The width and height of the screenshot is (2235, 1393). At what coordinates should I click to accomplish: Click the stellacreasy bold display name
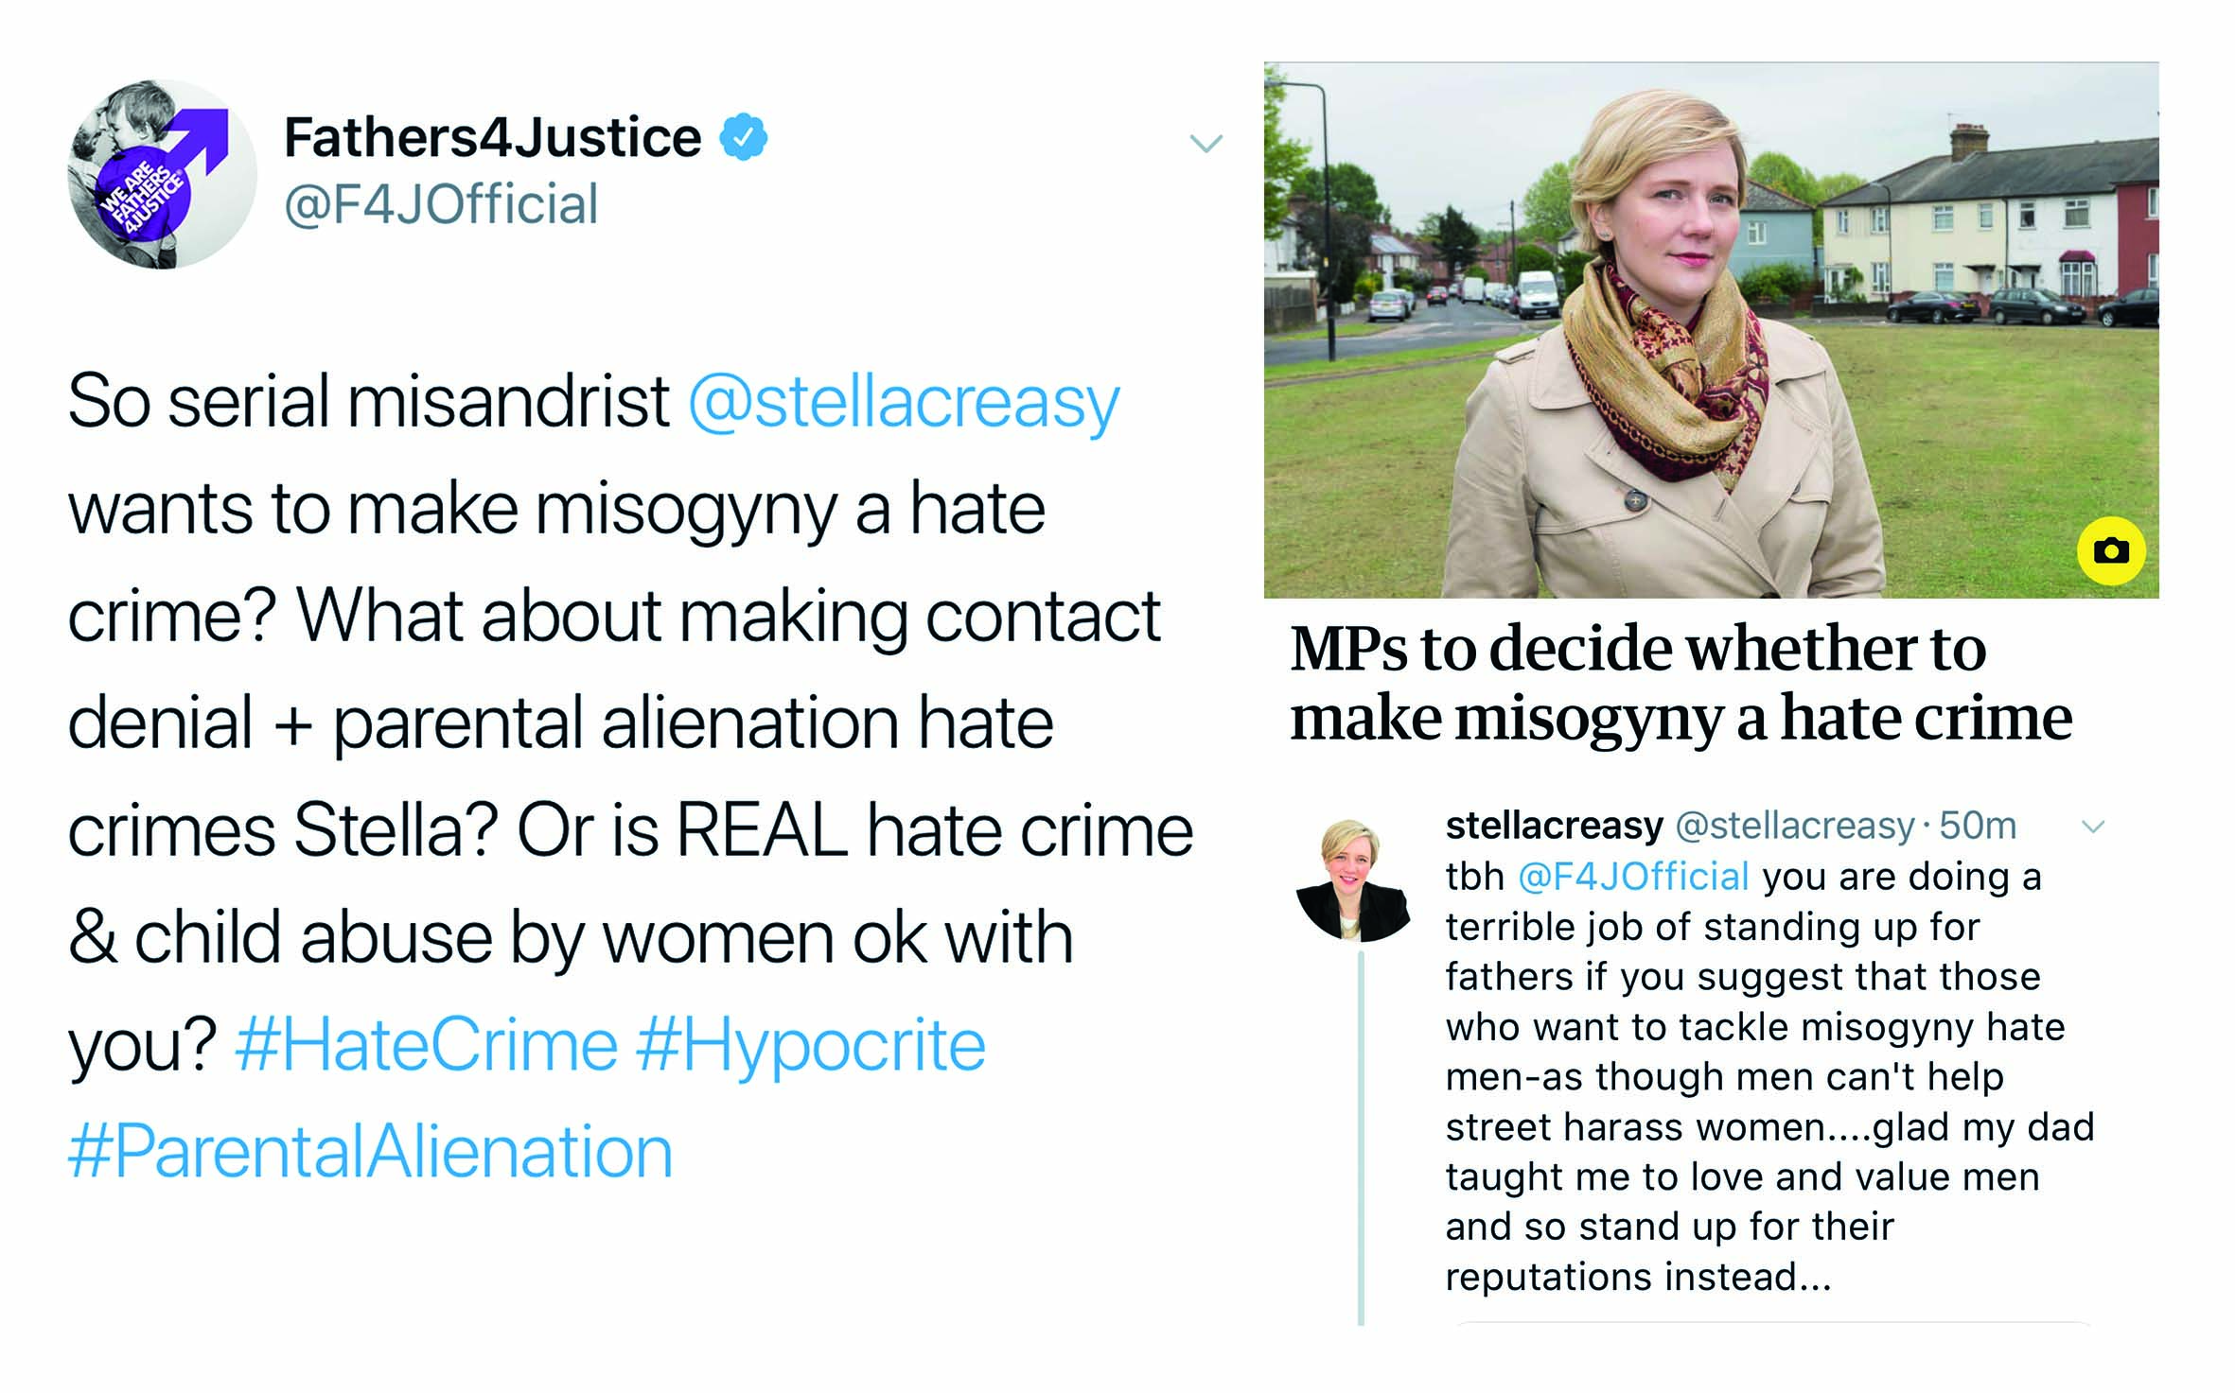(x=1554, y=827)
